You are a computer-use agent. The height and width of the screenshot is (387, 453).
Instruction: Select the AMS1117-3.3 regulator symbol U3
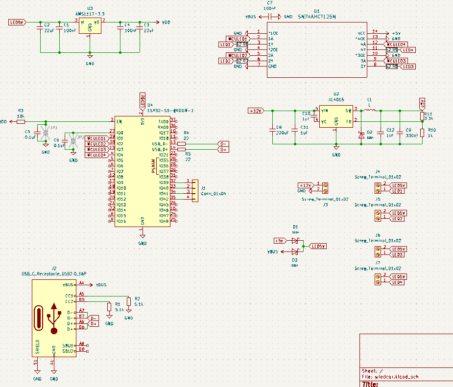click(x=90, y=26)
